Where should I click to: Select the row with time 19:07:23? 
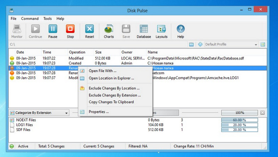138,63
